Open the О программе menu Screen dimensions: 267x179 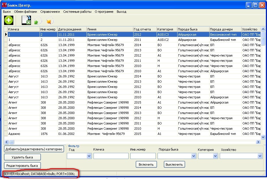[x=104, y=12]
